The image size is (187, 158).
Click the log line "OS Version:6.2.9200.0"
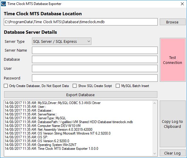point(37,141)
